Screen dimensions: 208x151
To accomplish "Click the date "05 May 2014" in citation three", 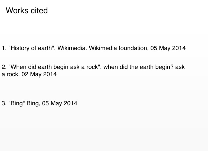I will point(60,103).
